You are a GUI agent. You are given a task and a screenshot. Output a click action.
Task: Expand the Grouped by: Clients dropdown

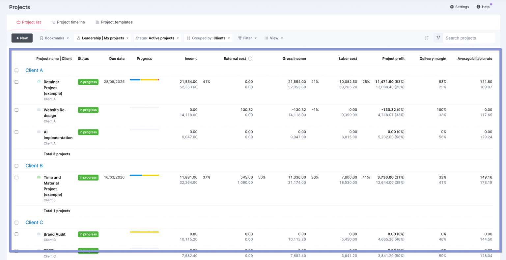[208, 38]
